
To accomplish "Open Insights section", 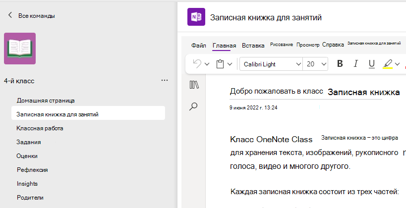I will pyautogui.click(x=27, y=184).
